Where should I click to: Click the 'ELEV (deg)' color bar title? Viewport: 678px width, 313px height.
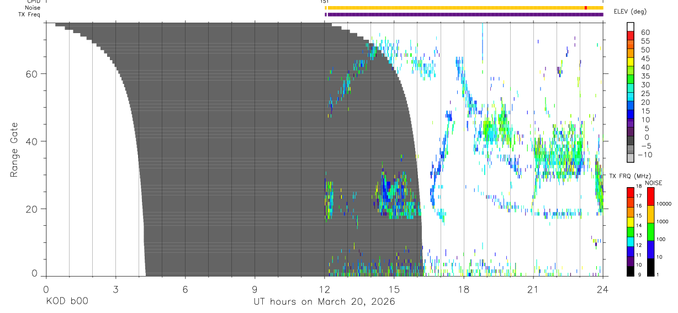point(630,12)
